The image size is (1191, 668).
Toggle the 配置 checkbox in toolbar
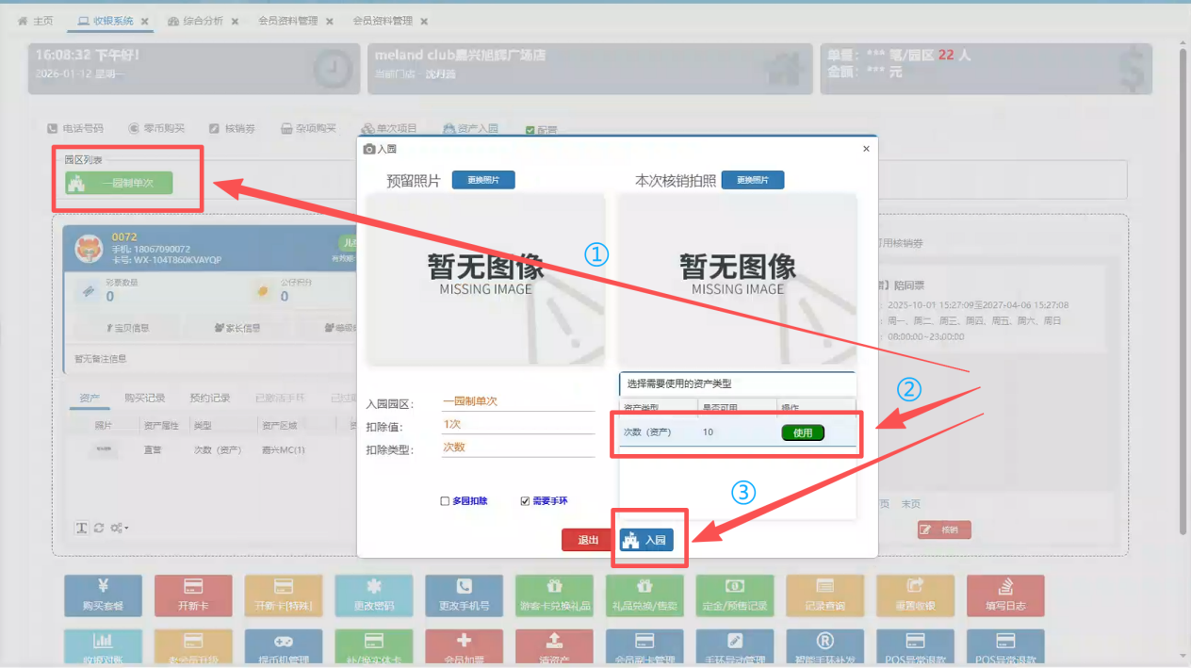(530, 130)
